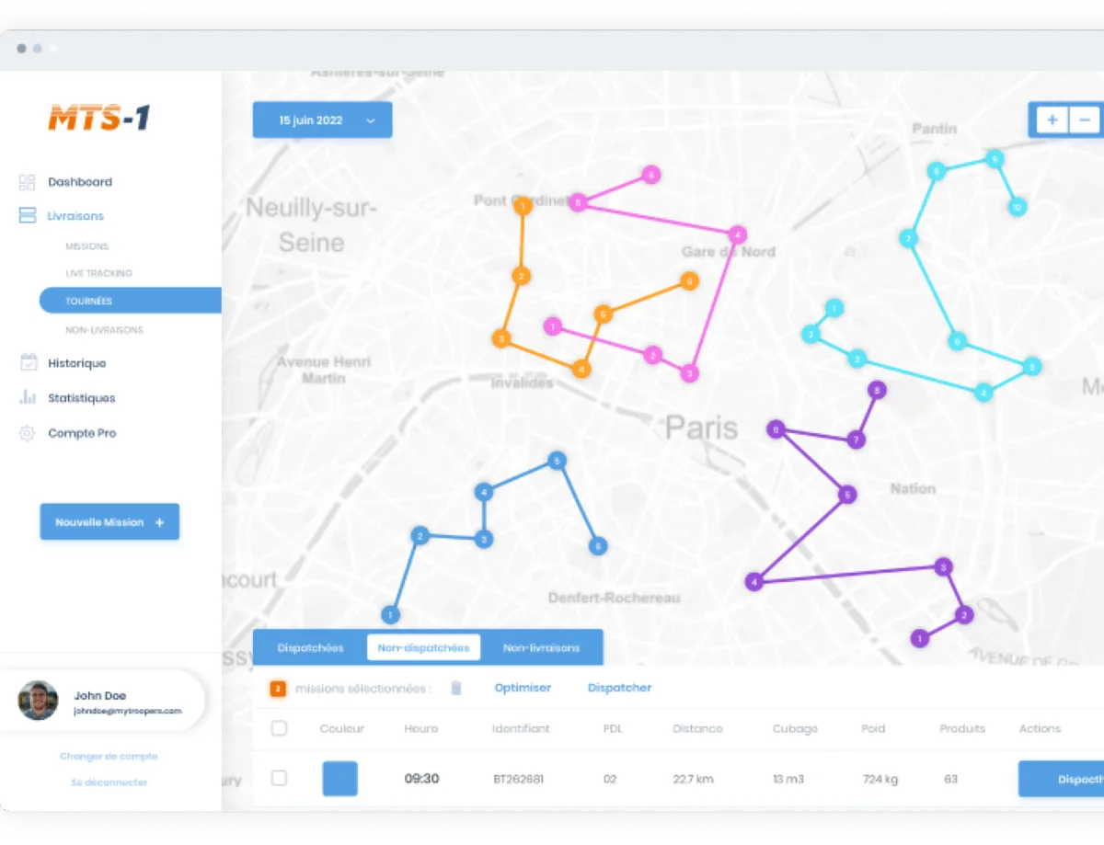Click the Distance column header
Image resolution: width=1104 pixels, height=845 pixels.
[x=697, y=728]
